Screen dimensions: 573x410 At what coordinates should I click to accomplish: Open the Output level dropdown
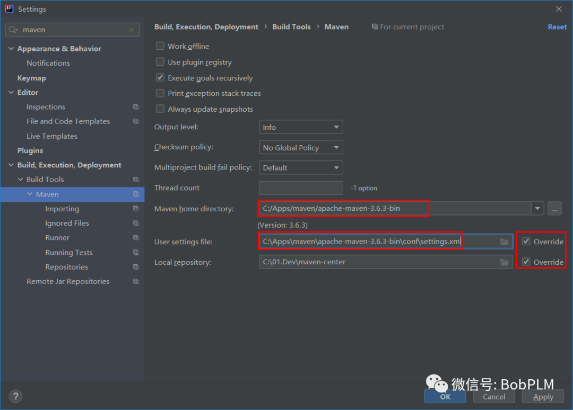click(x=301, y=127)
